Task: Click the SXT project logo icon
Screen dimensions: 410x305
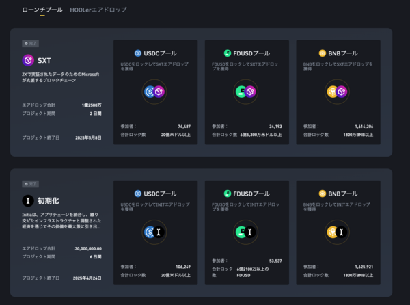Action: click(x=28, y=60)
